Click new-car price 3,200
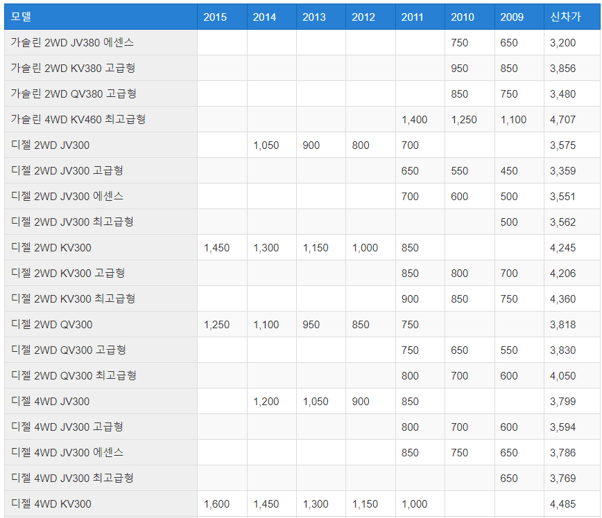The width and height of the screenshot is (602, 518). (x=562, y=43)
